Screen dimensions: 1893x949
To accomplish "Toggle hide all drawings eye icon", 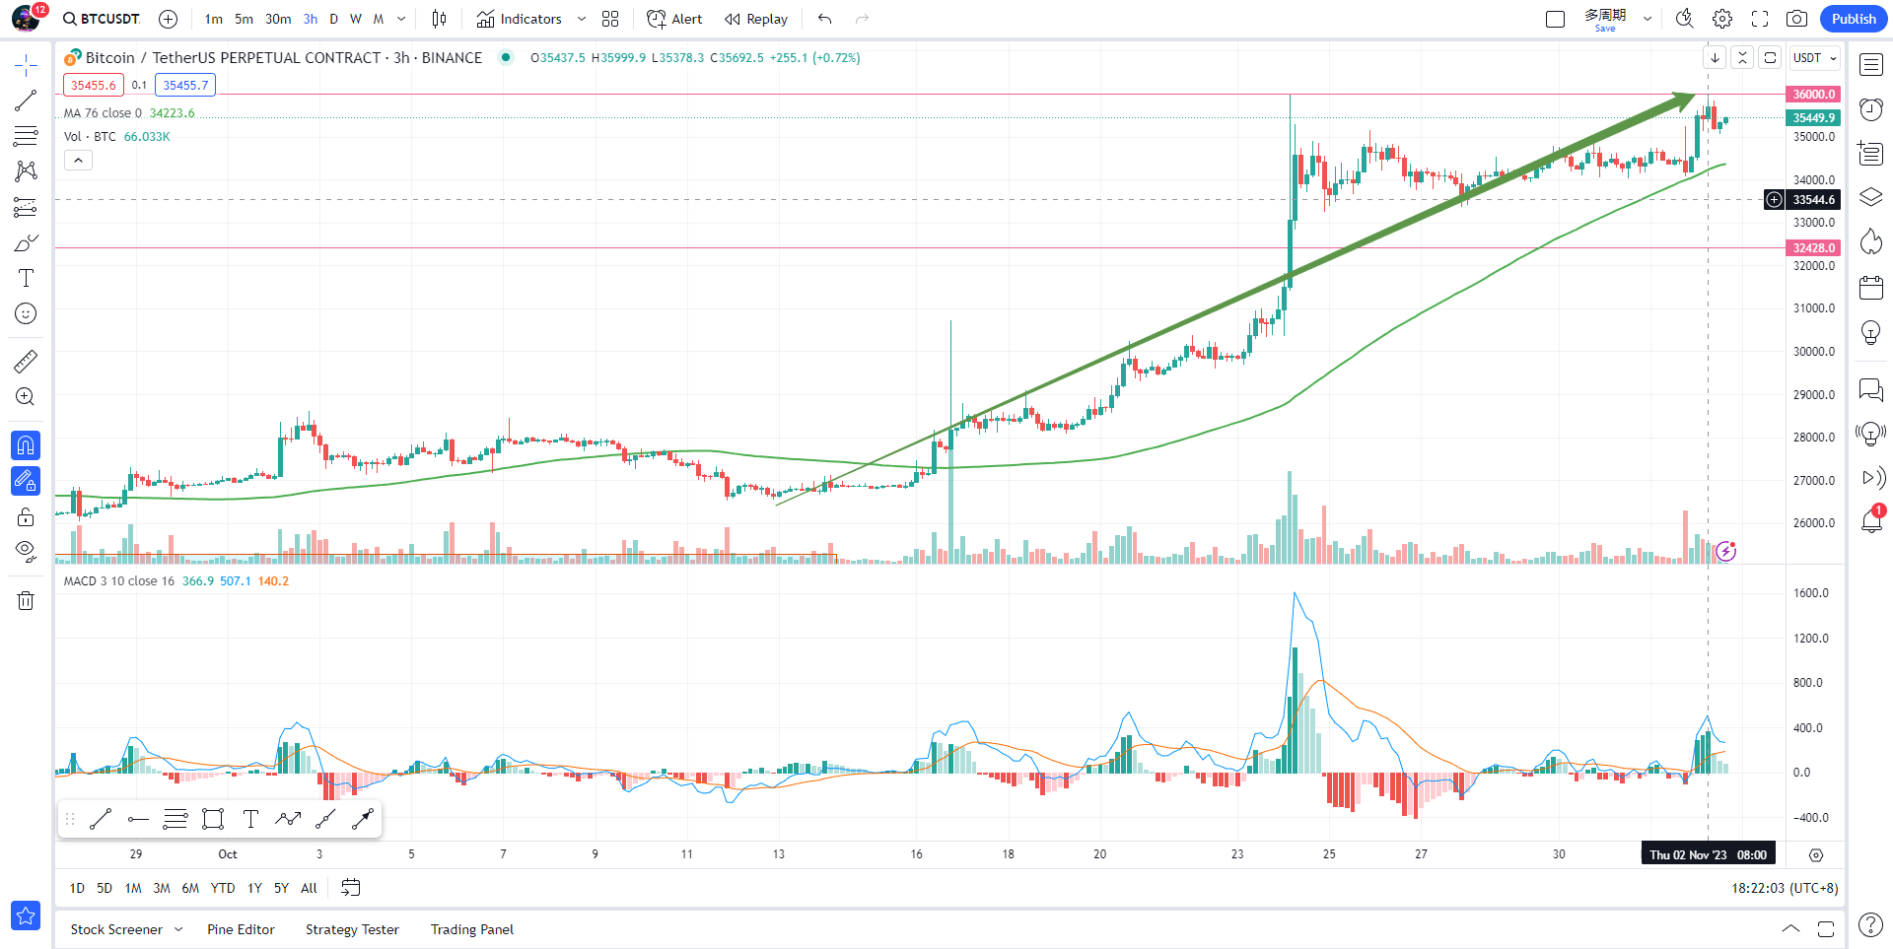I will coord(26,551).
